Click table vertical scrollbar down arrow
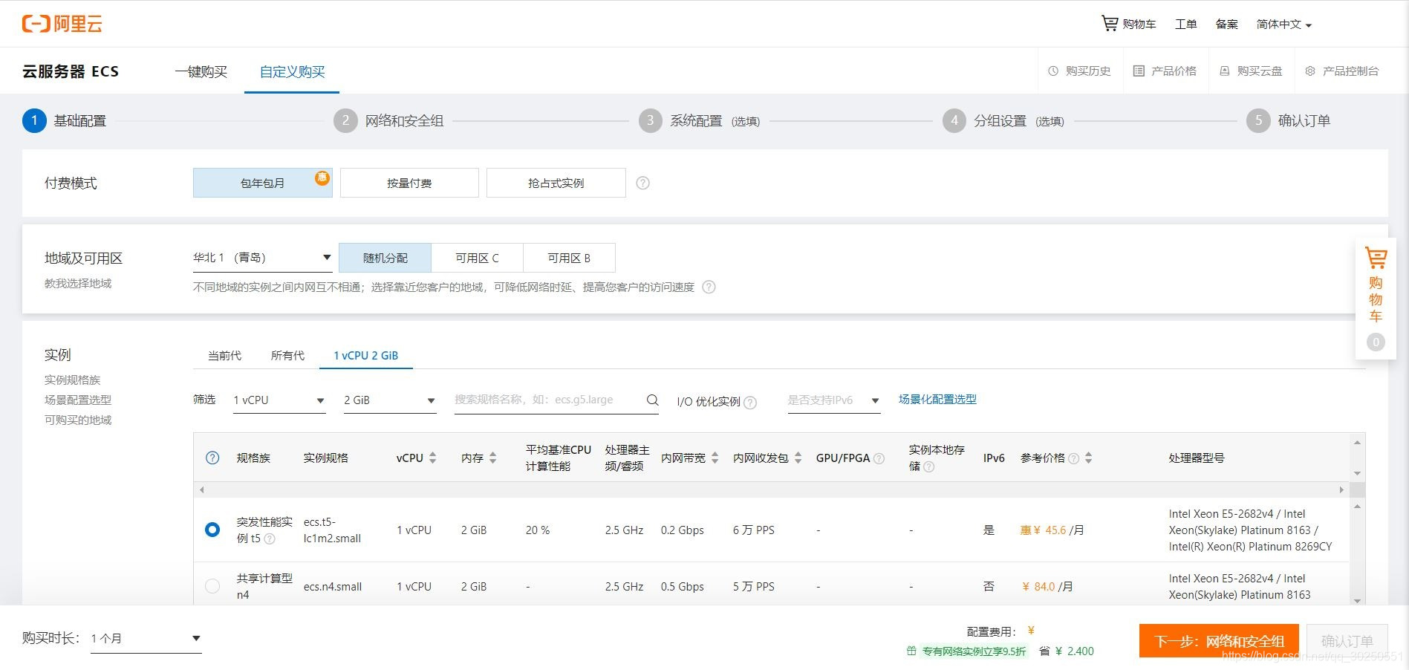Screen dimensions: 1409x670 coord(1357,600)
